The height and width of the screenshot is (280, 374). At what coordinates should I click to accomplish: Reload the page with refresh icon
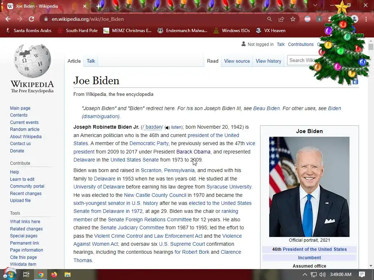tap(31, 19)
